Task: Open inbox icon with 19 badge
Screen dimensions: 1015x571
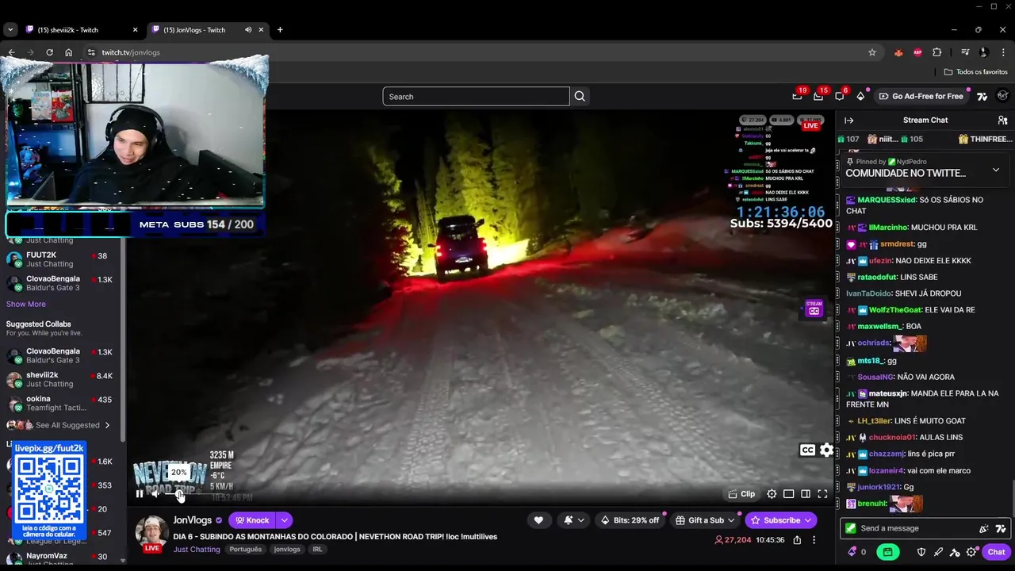Action: pyautogui.click(x=797, y=96)
